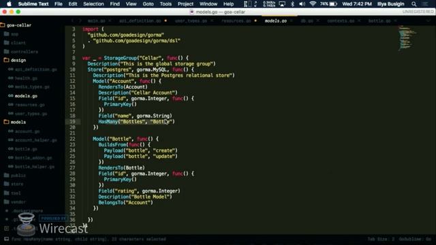Open the Sublime Text application menu
This screenshot has height=245, width=436.
(33, 4)
